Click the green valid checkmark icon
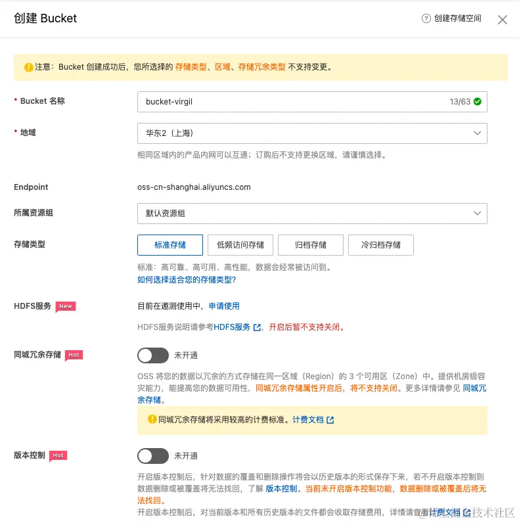 (478, 101)
